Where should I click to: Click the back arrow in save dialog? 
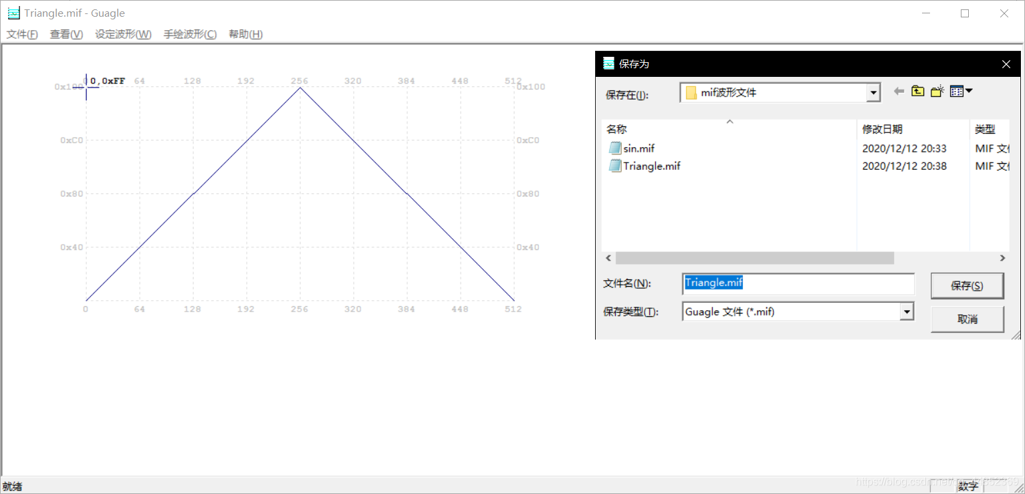(x=899, y=92)
